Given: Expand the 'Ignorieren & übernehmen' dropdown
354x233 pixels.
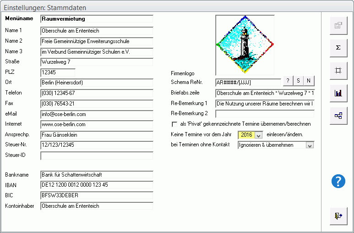Looking at the screenshot, I should coord(310,145).
